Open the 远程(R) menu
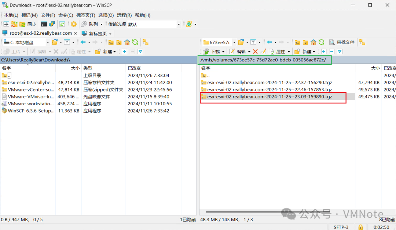 coord(124,15)
